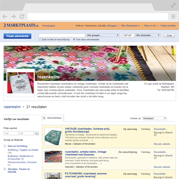Click the search keyword input field

pos(62,35)
